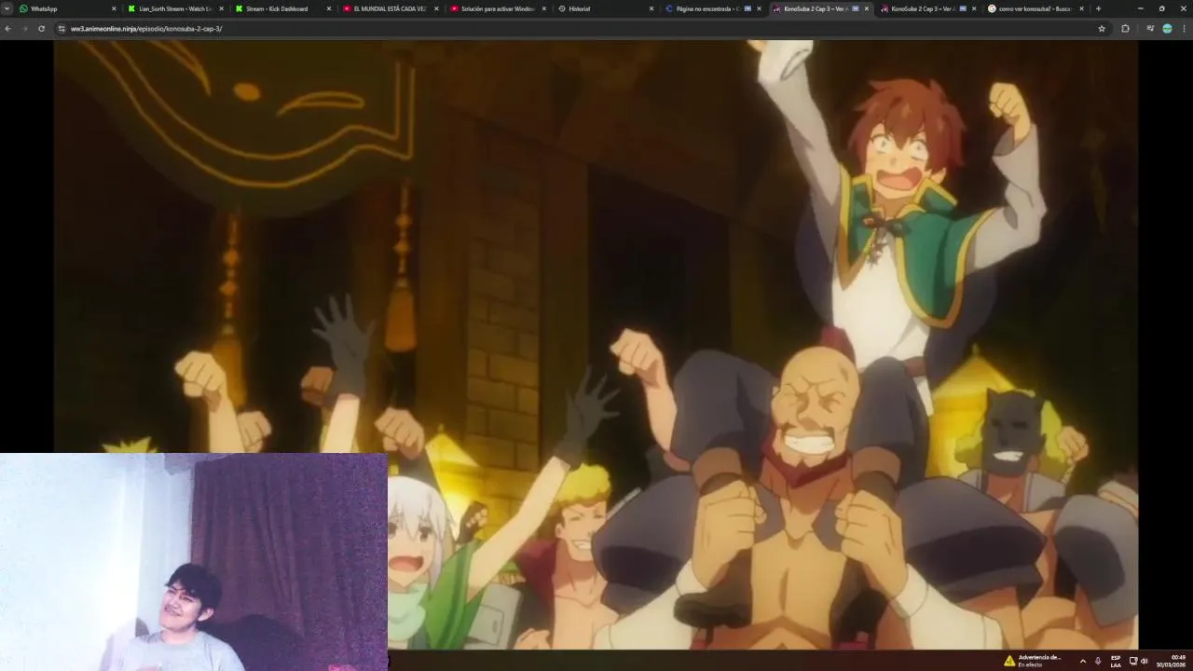
Task: Open the Página no encontrada tab
Action: 713,8
